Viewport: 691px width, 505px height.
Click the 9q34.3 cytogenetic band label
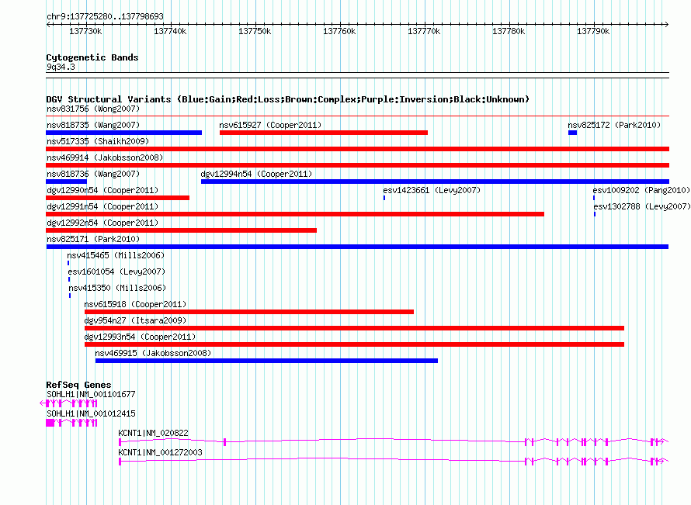tap(61, 67)
